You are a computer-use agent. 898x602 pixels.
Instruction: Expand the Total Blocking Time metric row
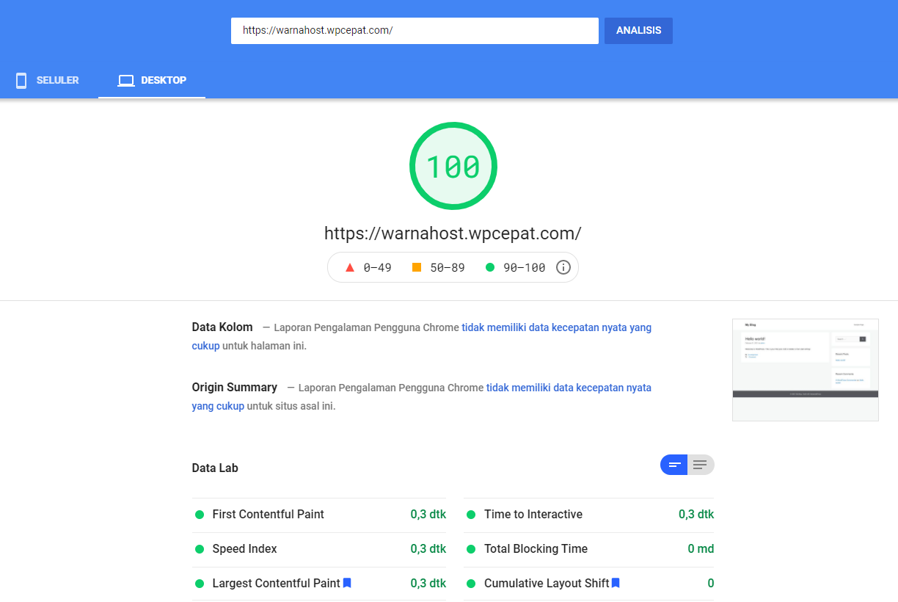588,549
